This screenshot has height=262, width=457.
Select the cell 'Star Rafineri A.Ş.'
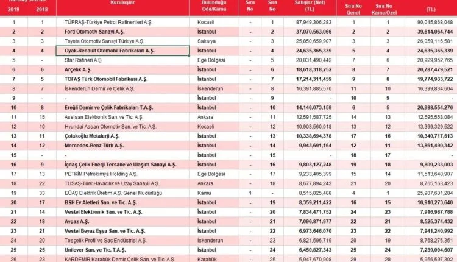tap(122, 60)
